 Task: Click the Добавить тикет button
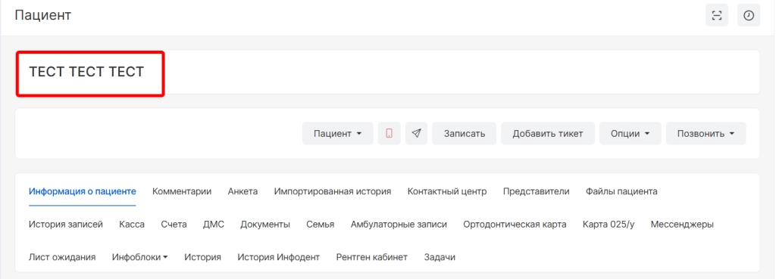548,133
